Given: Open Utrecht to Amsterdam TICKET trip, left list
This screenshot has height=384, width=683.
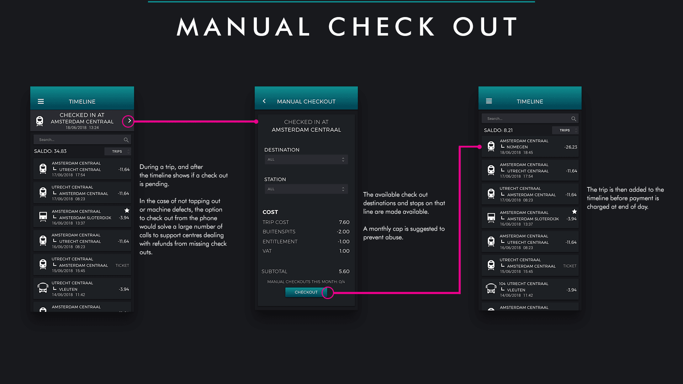Looking at the screenshot, I should 83,265.
